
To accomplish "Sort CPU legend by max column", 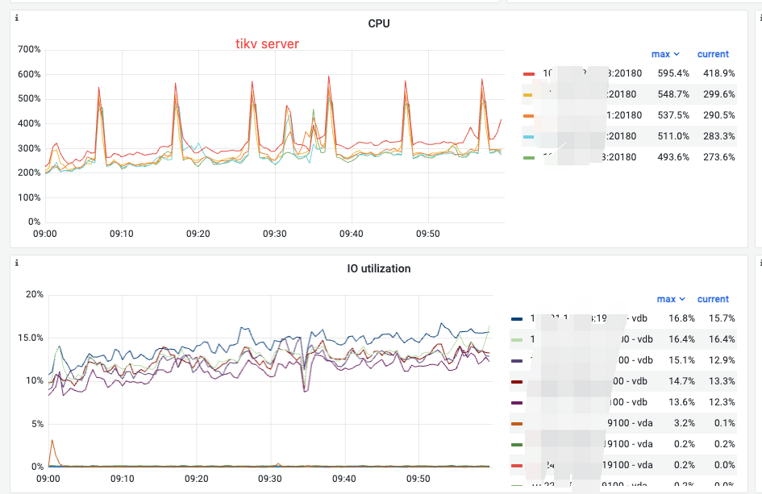I will (x=665, y=54).
